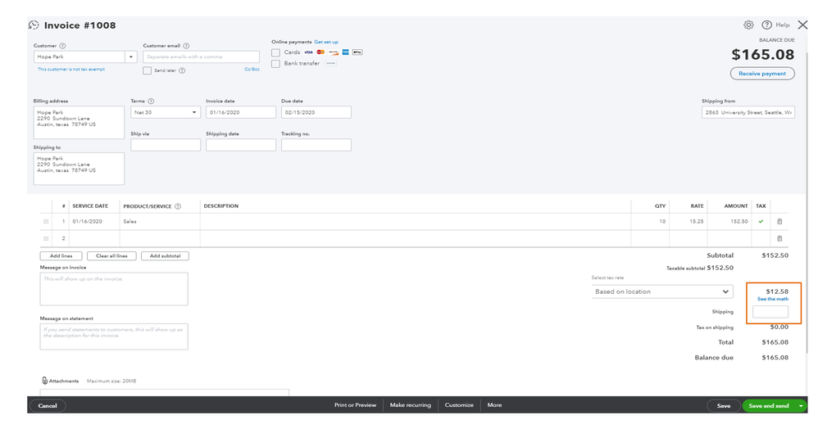Grab the drag handle of line 1
Viewport: 818px width, 429px height.
pyautogui.click(x=46, y=222)
